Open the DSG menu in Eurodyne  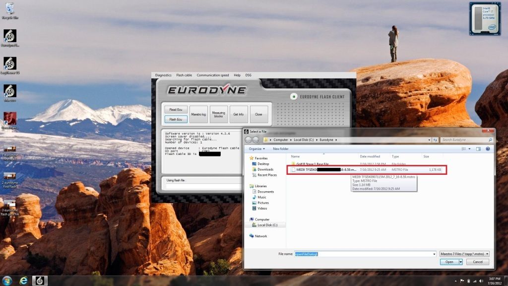(x=248, y=75)
